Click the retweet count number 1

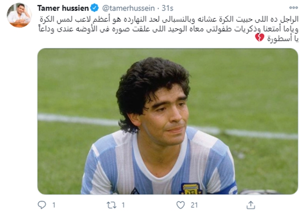[x=123, y=205]
